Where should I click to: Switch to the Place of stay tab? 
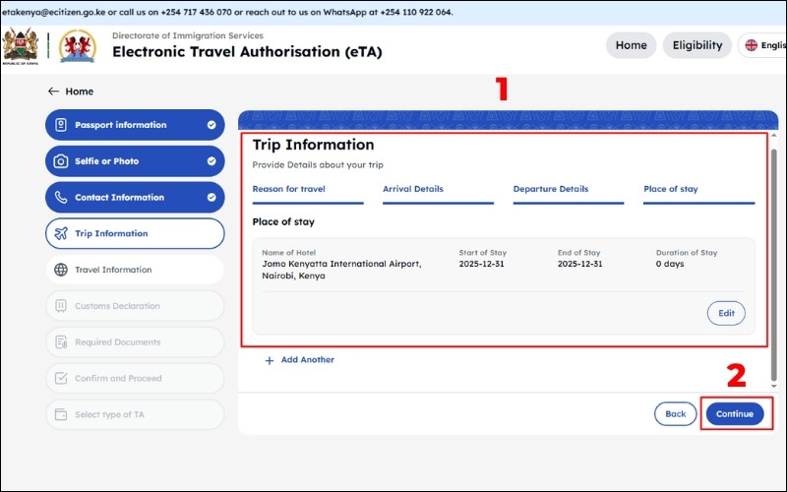(x=698, y=193)
